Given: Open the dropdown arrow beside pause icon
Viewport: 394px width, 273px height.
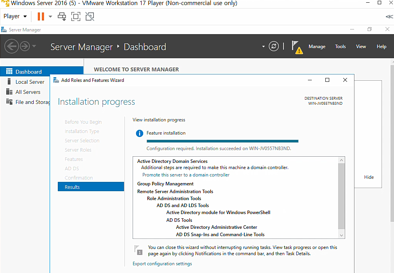Looking at the screenshot, I should (x=50, y=17).
